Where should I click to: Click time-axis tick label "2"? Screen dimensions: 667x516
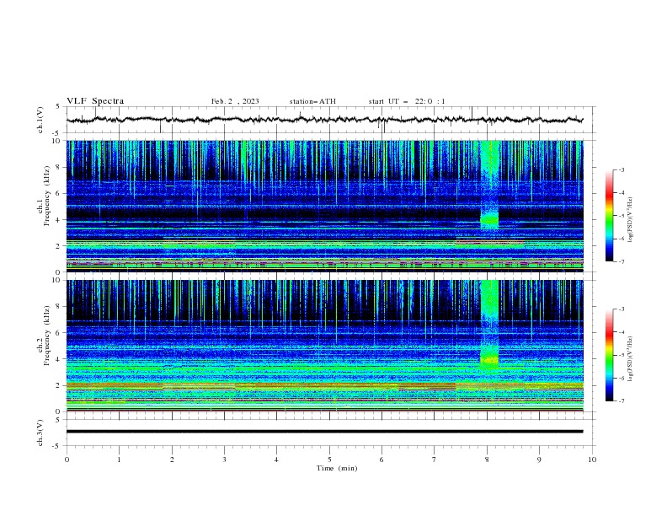(x=172, y=460)
